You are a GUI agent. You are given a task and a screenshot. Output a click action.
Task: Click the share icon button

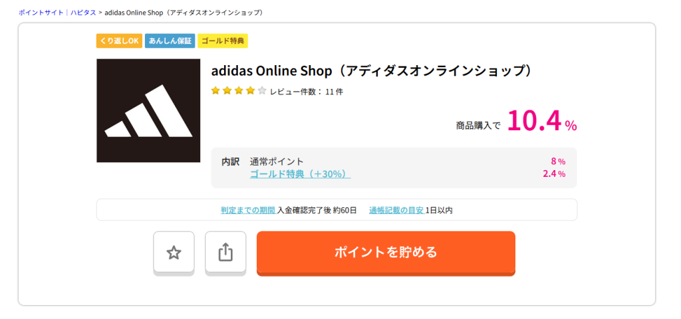(225, 252)
